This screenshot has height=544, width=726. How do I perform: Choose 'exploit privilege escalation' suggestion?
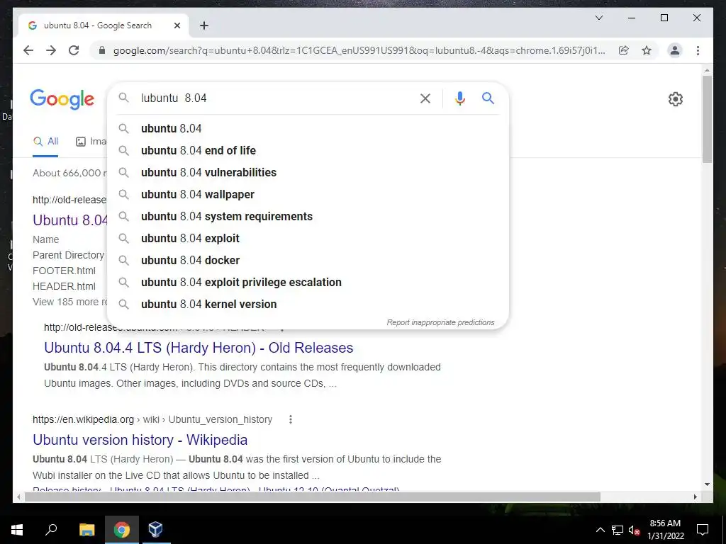coord(308,282)
